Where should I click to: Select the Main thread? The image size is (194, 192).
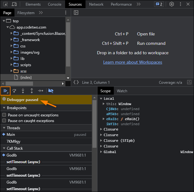(x=46, y=135)
